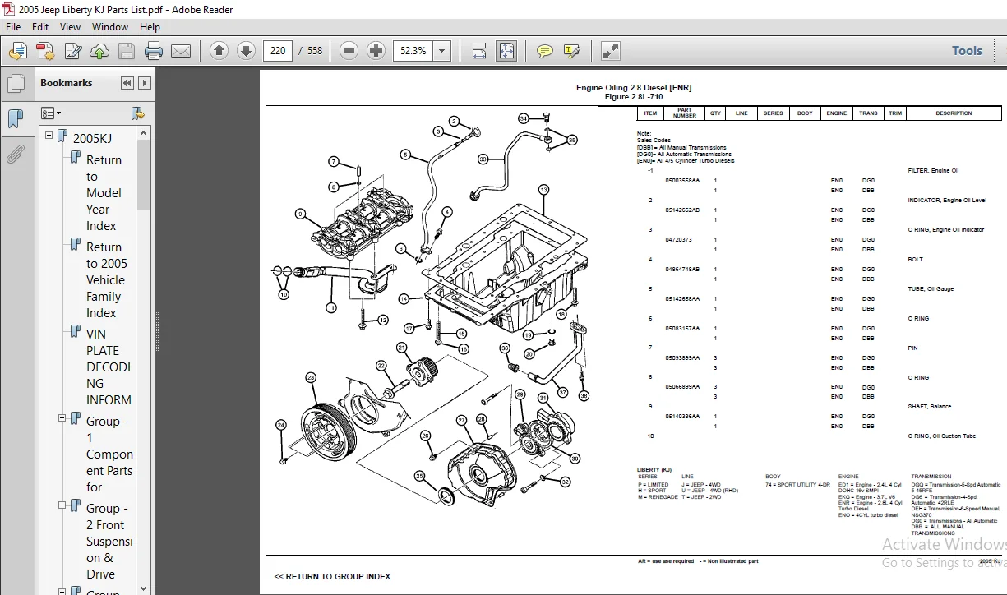Click part number 05142658AA
Image resolution: width=1007 pixels, height=595 pixels.
(682, 299)
